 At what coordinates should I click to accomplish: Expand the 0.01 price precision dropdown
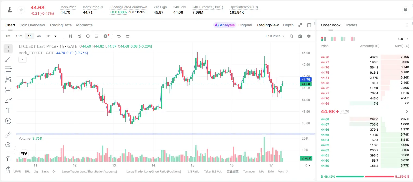(403, 39)
